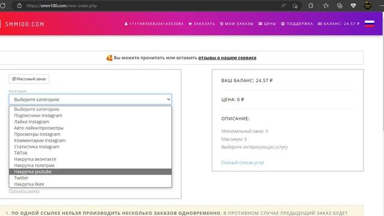Click Максимум: 0 text

click(x=234, y=139)
